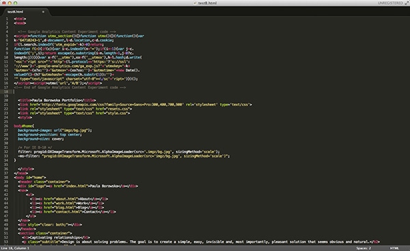Click the Captivating relationships heading line
This screenshot has height=251, width=410.
click(x=56, y=237)
